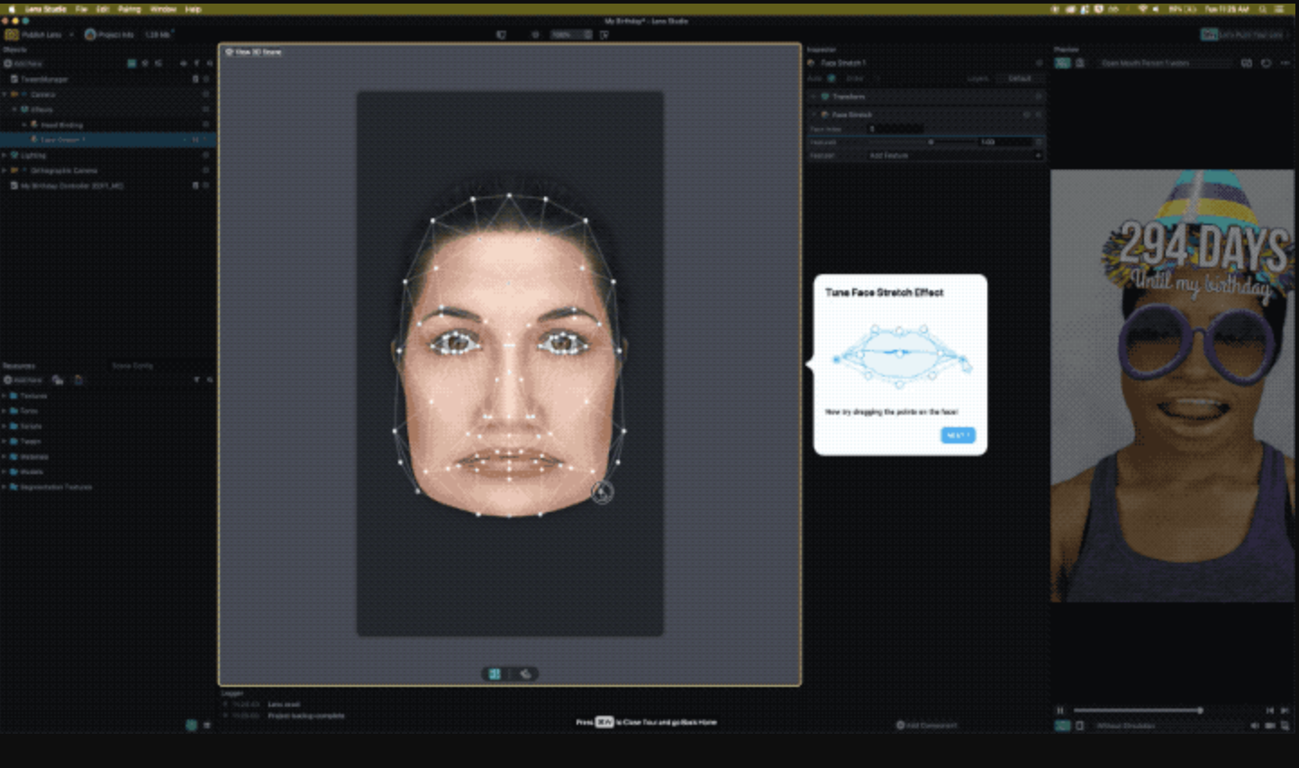Click the right icon in scene bottom toolbar
1299x768 pixels.
point(526,673)
